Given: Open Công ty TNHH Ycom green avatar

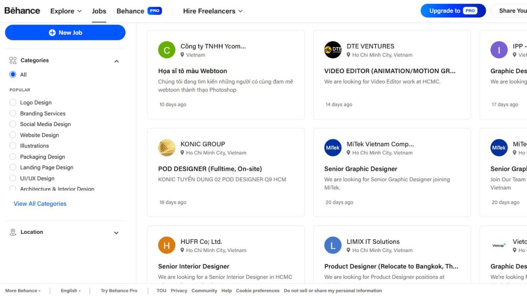Looking at the screenshot, I should 166,50.
